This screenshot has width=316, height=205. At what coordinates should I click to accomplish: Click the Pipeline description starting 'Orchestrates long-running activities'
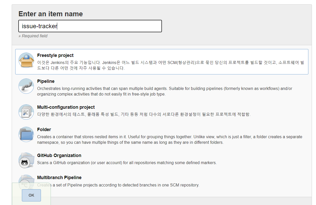click(x=165, y=91)
